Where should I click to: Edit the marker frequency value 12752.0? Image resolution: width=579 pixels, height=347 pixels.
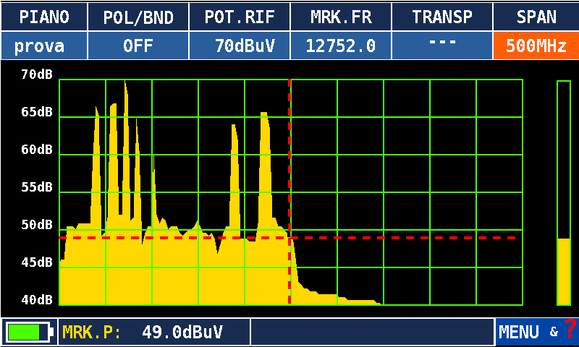(341, 46)
